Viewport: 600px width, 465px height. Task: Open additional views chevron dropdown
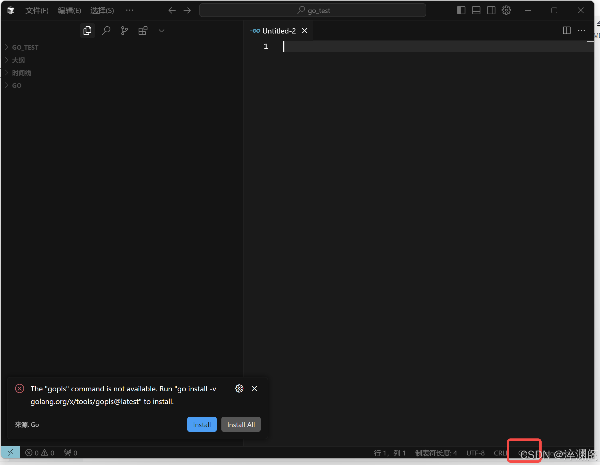161,31
